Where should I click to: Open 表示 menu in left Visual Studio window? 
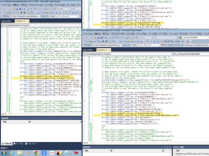pos(24,5)
